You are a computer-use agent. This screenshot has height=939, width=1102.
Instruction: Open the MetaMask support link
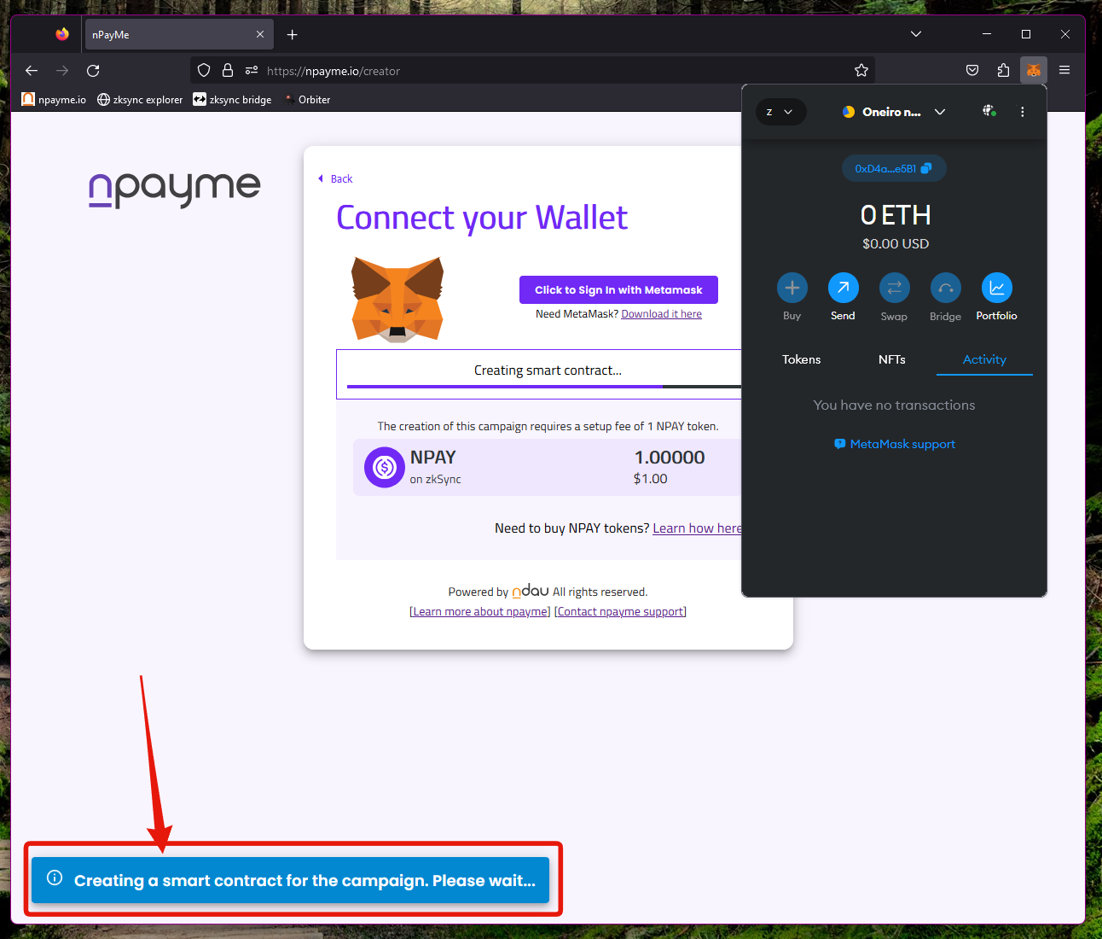tap(895, 444)
